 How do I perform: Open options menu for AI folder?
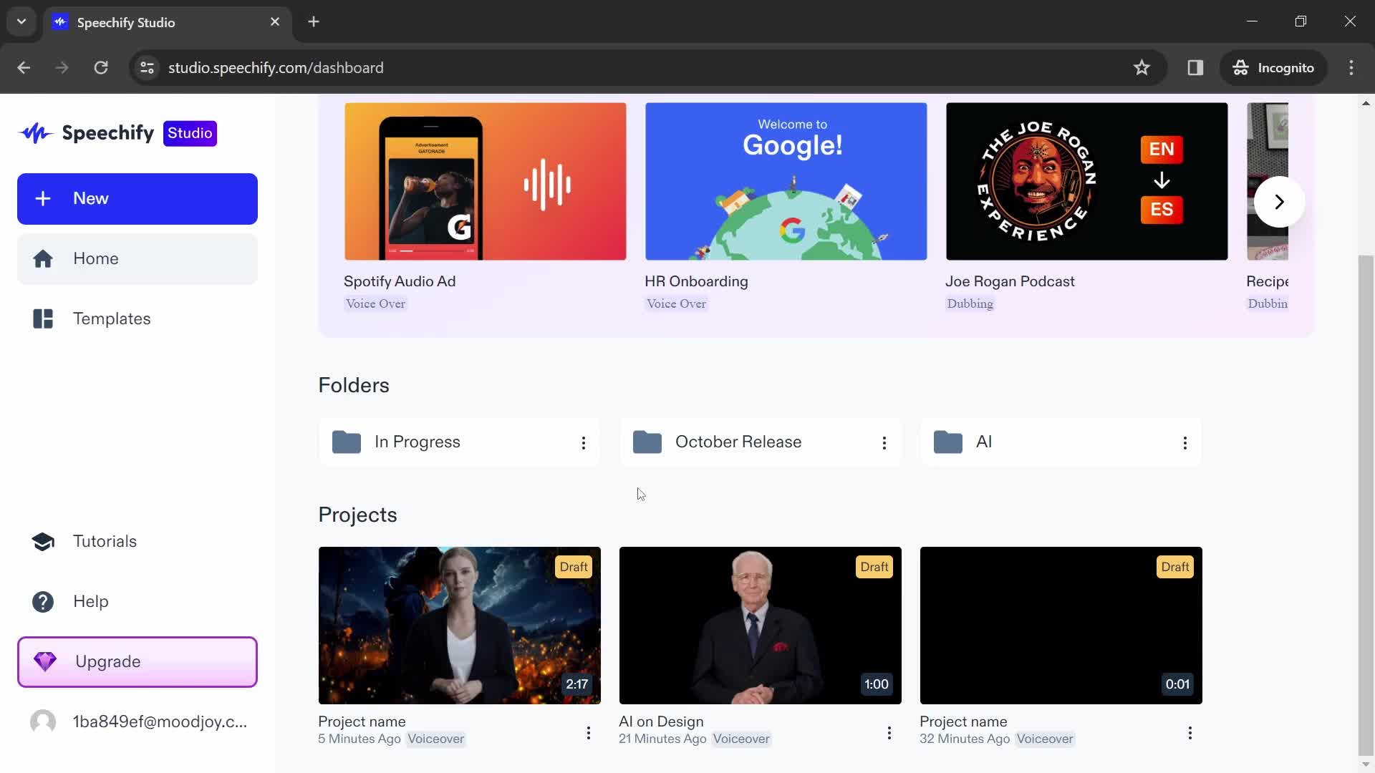pyautogui.click(x=1185, y=443)
